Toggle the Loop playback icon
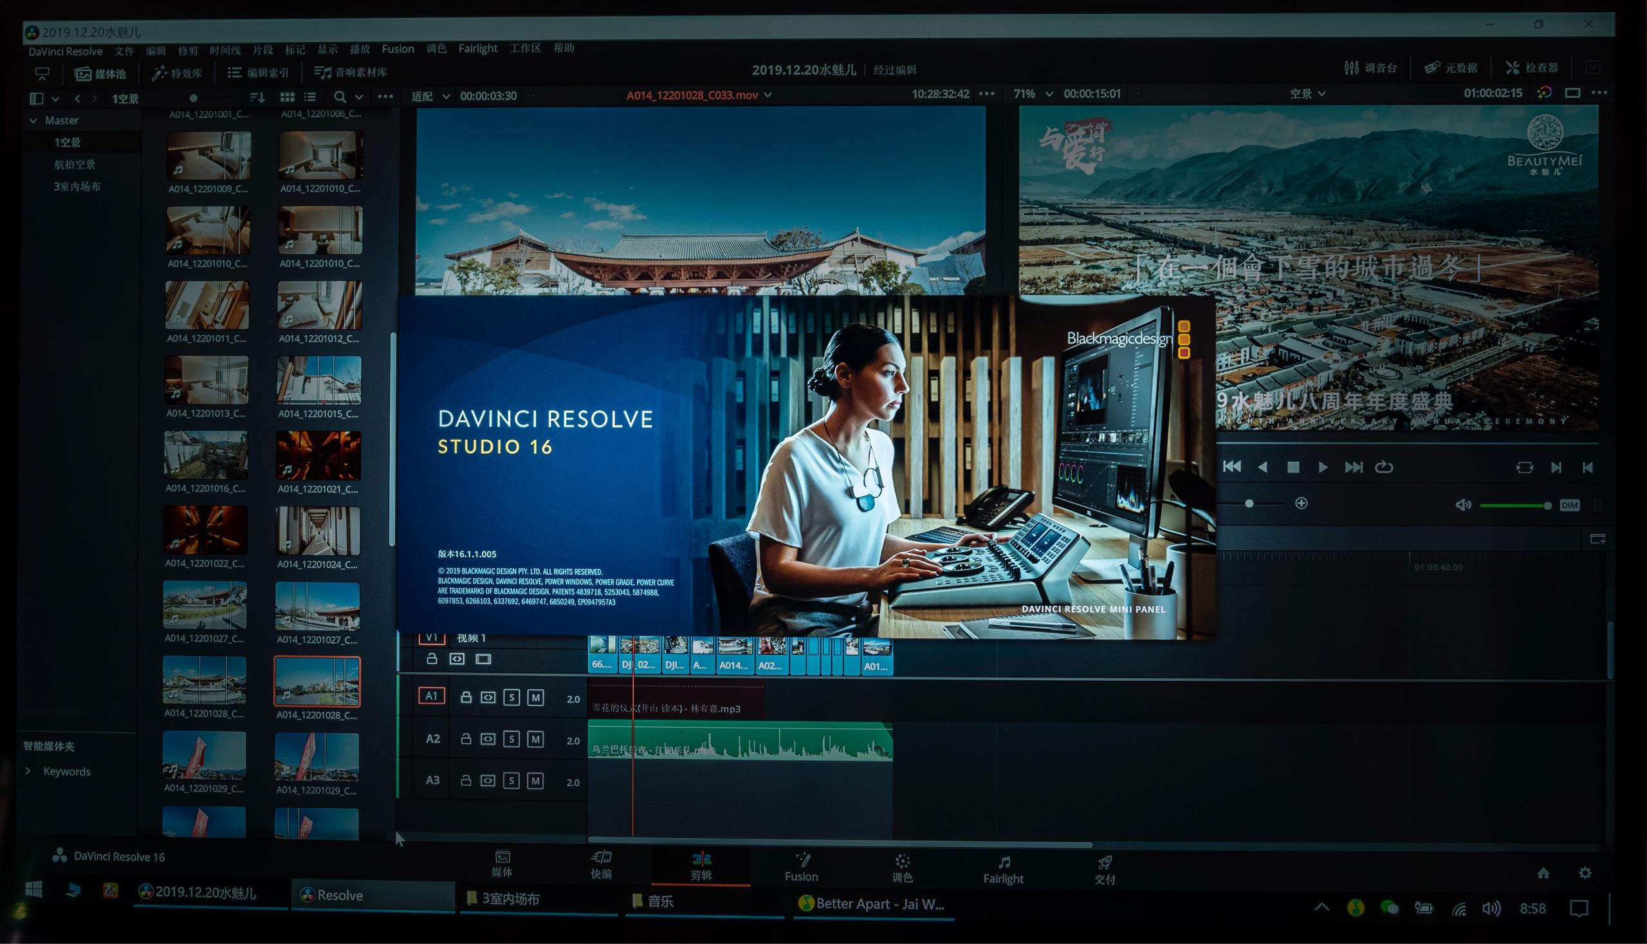 click(1384, 467)
